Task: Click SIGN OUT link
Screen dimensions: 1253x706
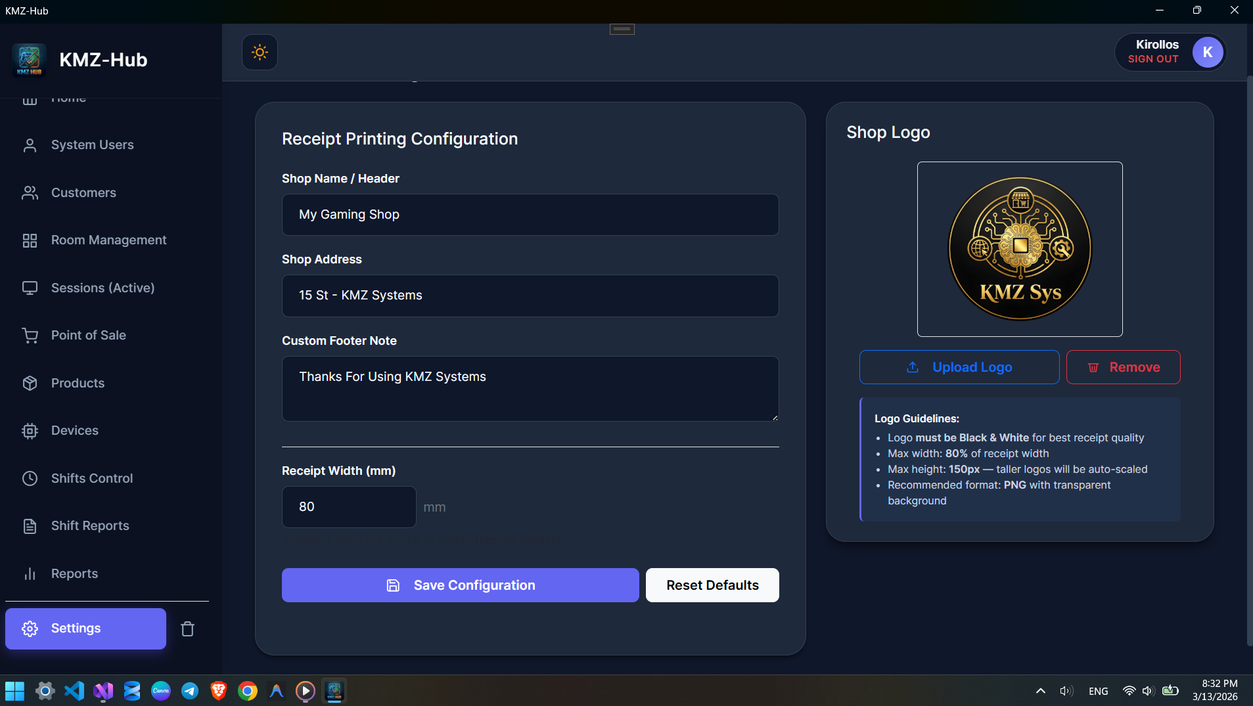Action: coord(1152,59)
